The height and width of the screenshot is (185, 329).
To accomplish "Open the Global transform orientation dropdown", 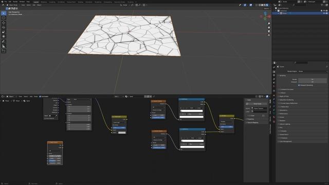I will pyautogui.click(x=124, y=5).
